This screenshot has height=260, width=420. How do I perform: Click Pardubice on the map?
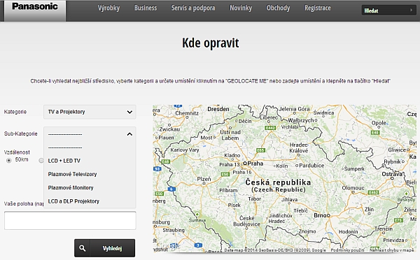311,166
